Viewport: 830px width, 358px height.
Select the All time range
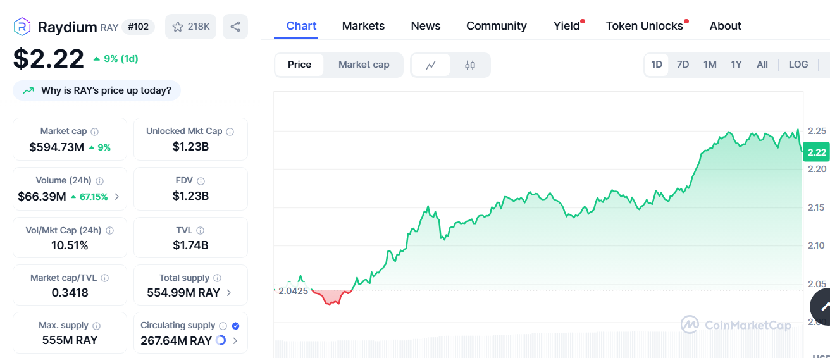pyautogui.click(x=762, y=65)
